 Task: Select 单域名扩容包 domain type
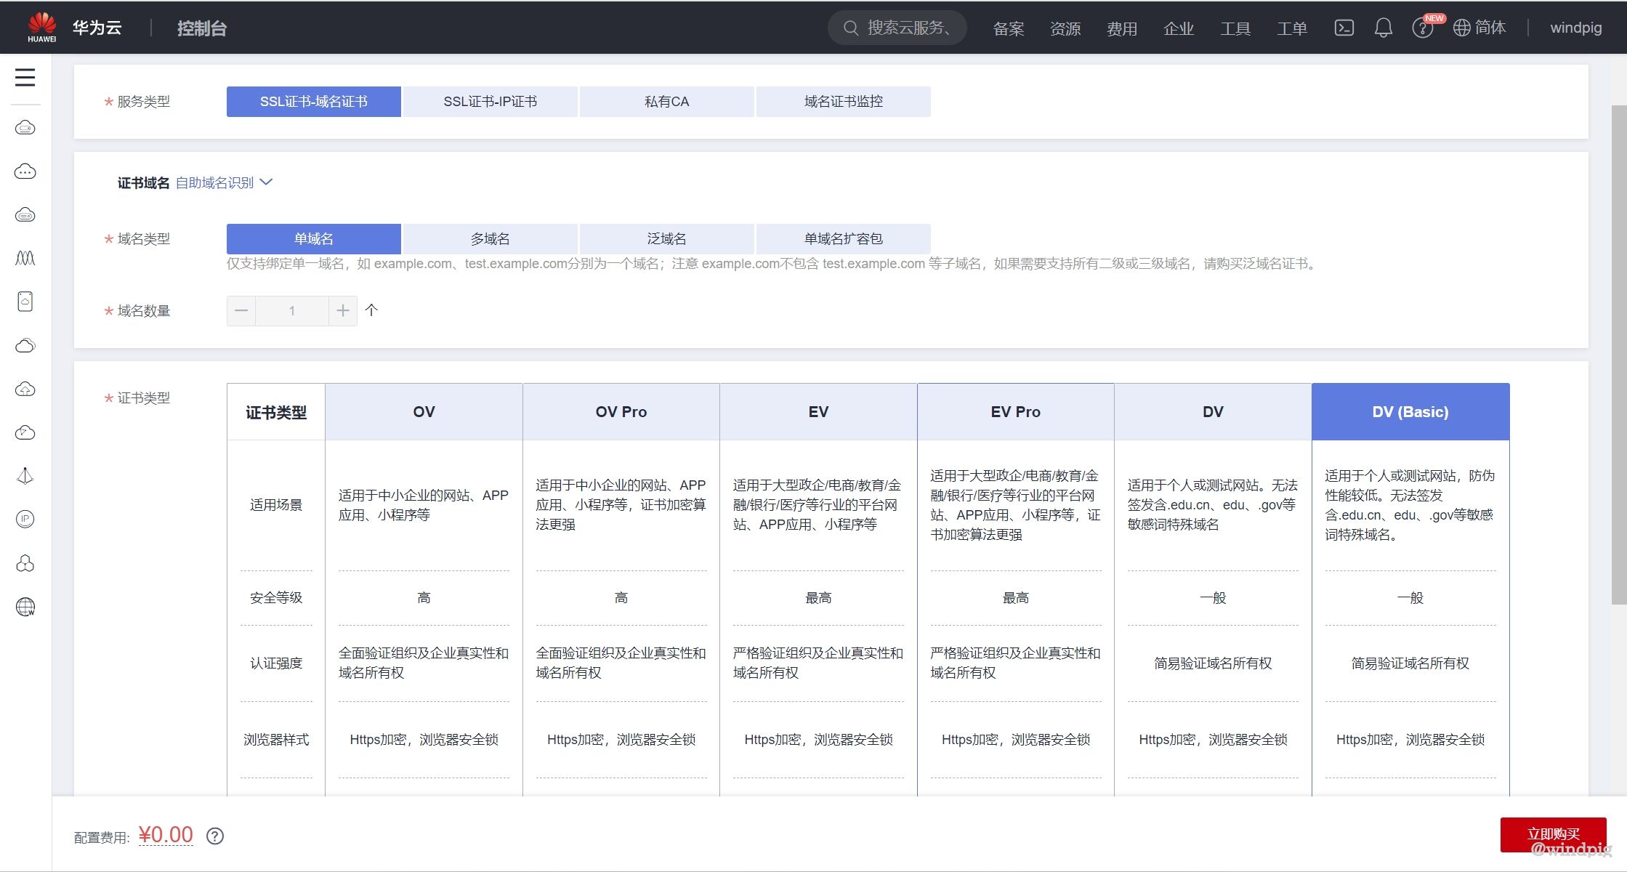click(844, 239)
